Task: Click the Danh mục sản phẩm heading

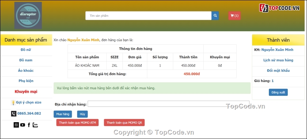Action: [26, 40]
